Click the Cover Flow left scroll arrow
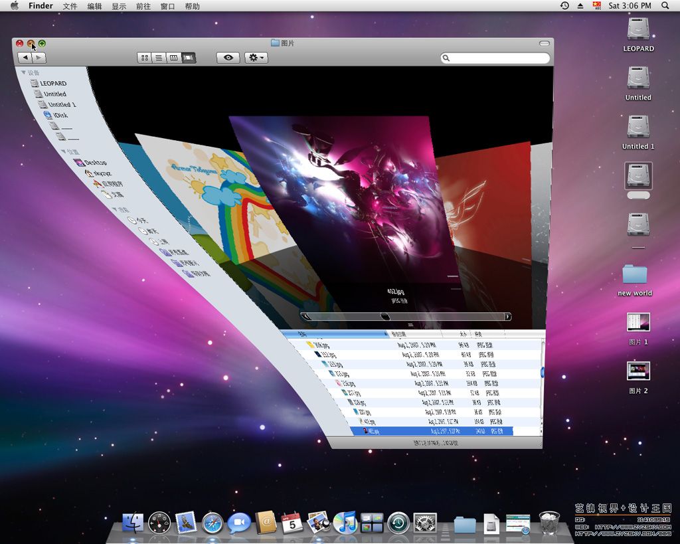The image size is (680, 544). pyautogui.click(x=305, y=317)
